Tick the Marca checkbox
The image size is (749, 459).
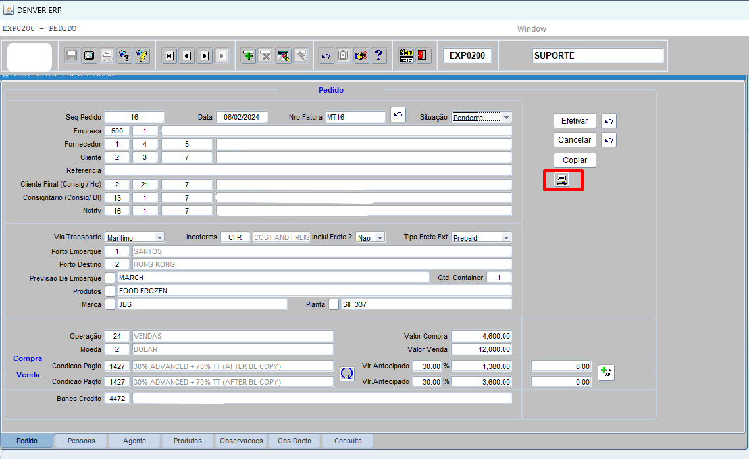click(x=111, y=304)
